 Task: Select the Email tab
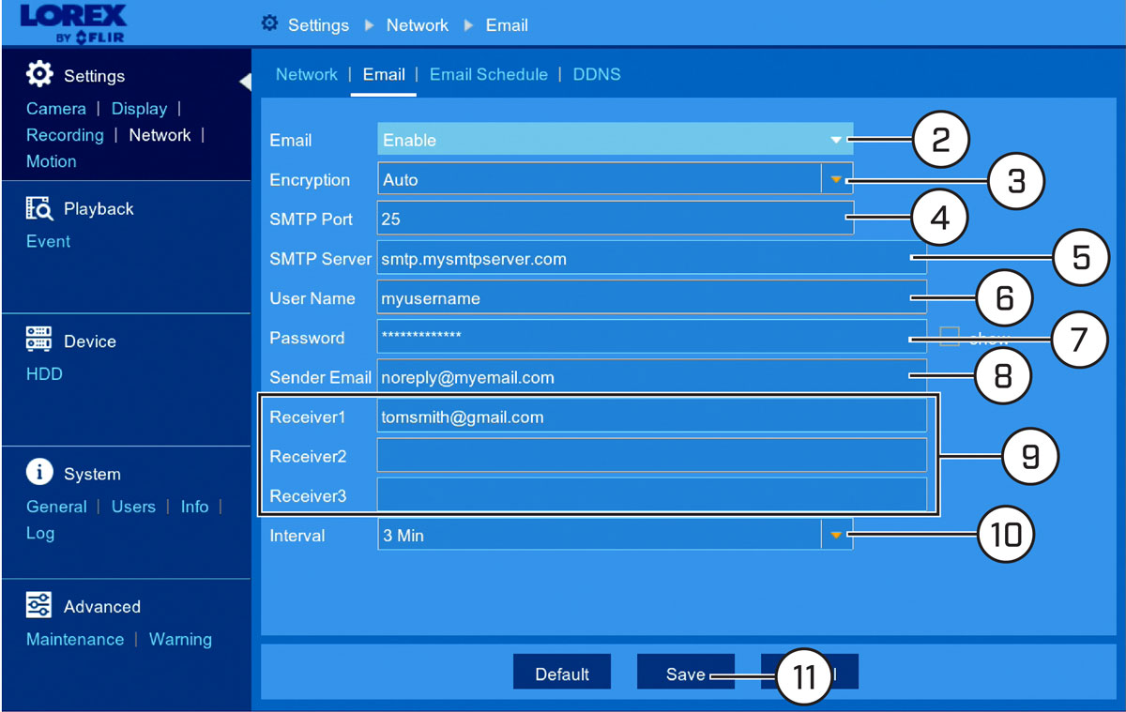click(384, 74)
